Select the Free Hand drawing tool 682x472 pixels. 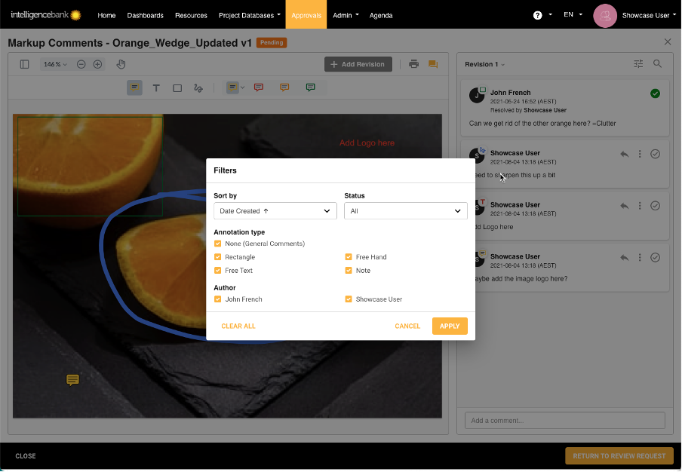198,87
